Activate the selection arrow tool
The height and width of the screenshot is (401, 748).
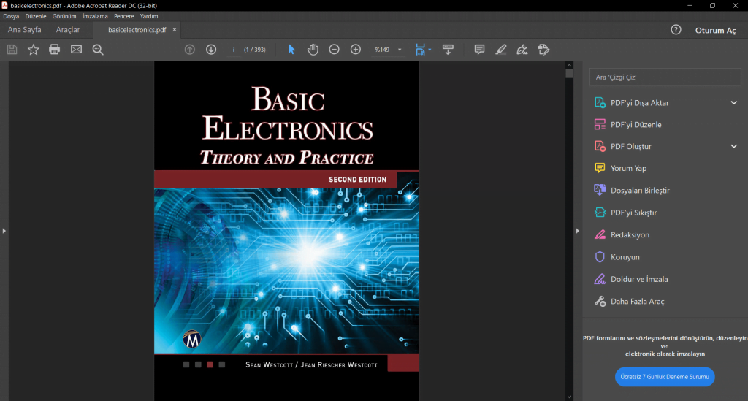click(291, 50)
